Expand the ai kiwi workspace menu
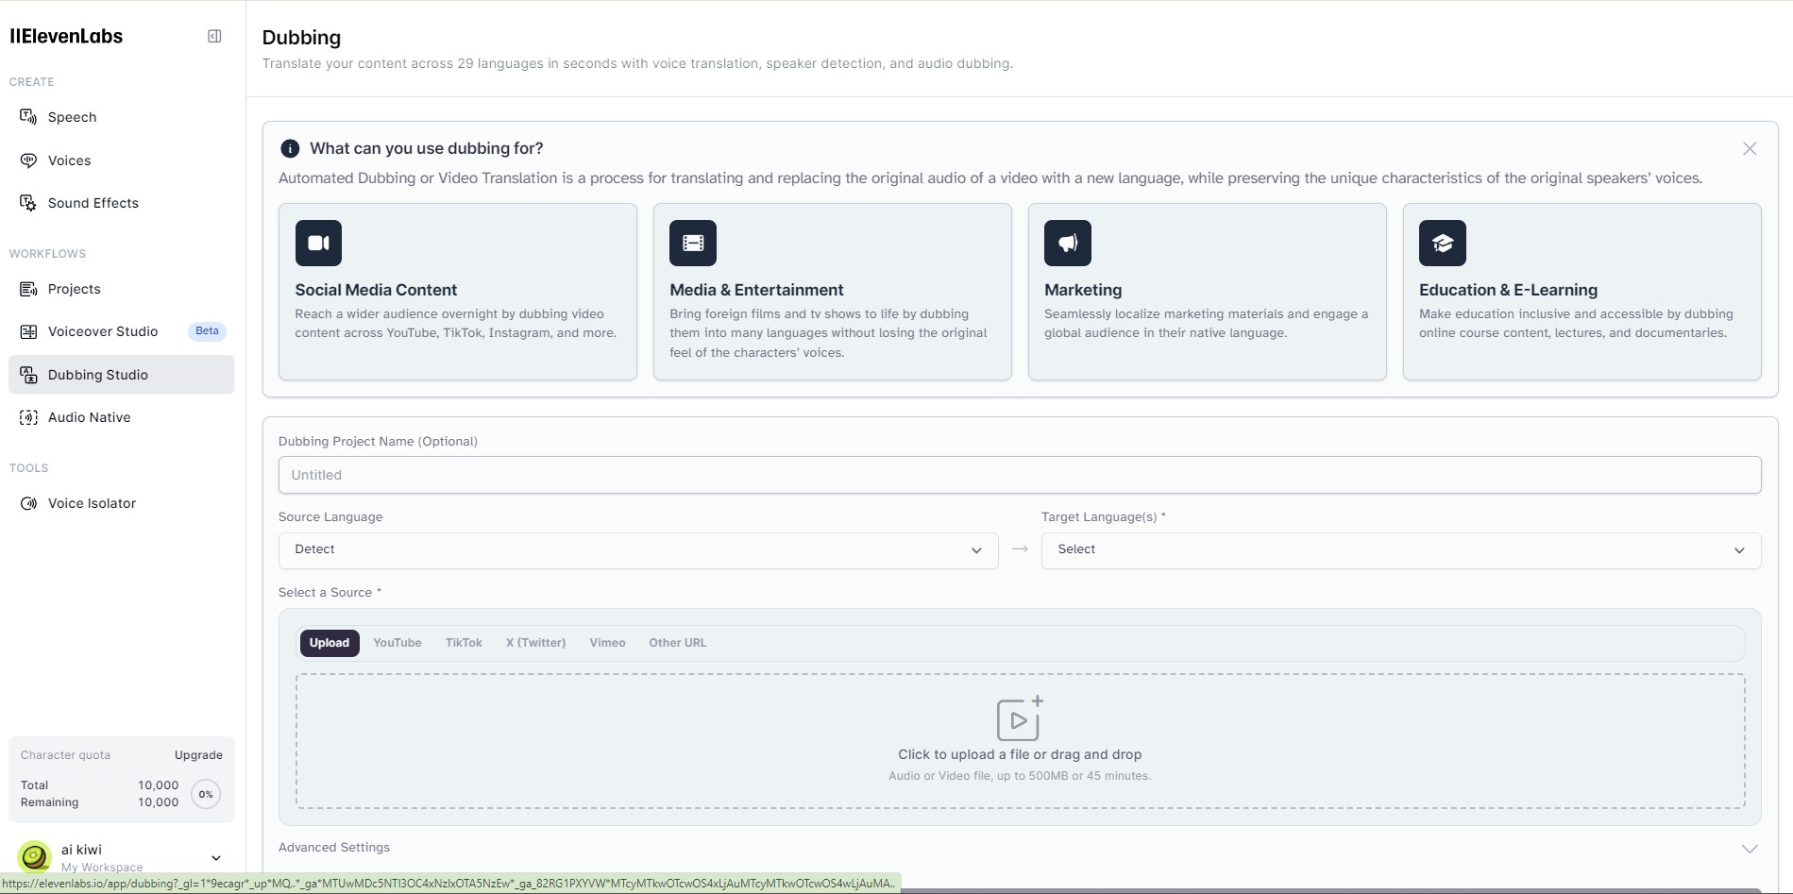Image resolution: width=1793 pixels, height=894 pixels. coord(216,858)
